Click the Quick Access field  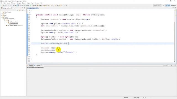tap(157, 5)
